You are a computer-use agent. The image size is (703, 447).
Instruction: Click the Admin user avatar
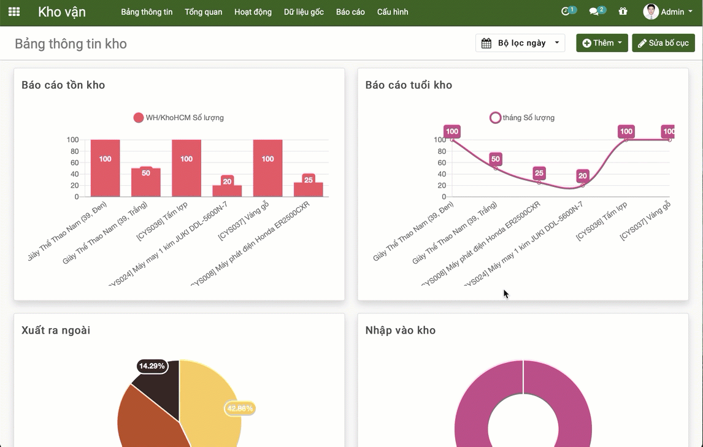pos(650,12)
